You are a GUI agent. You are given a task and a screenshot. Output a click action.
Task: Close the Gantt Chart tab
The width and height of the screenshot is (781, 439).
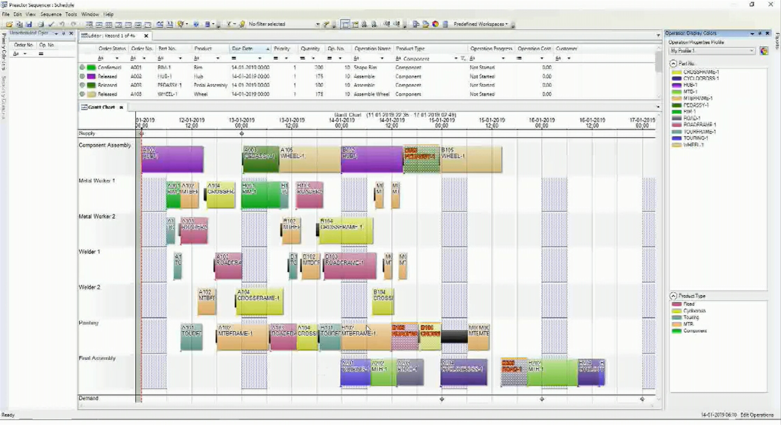coord(121,107)
